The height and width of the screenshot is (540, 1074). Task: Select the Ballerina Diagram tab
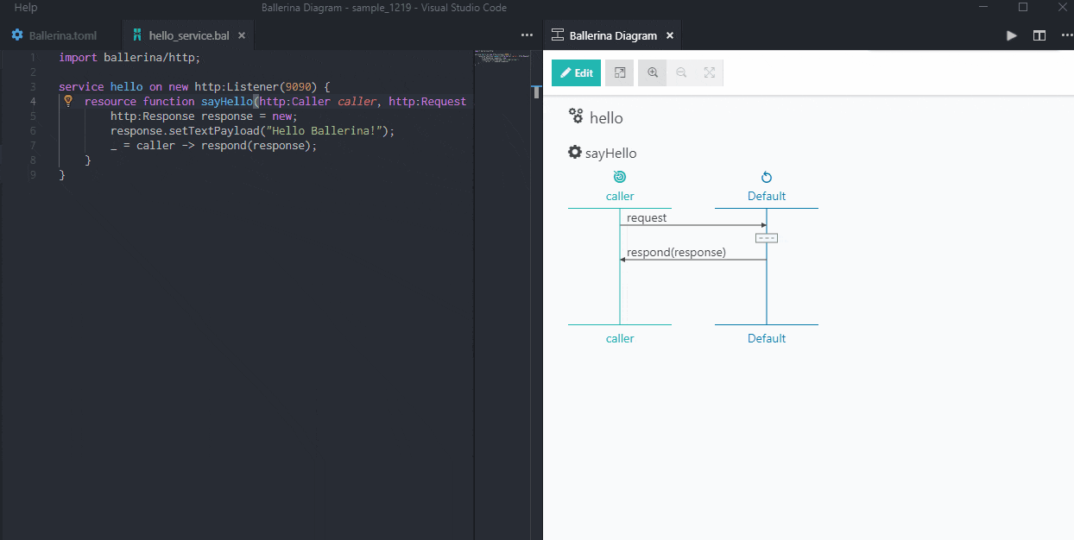pyautogui.click(x=613, y=36)
